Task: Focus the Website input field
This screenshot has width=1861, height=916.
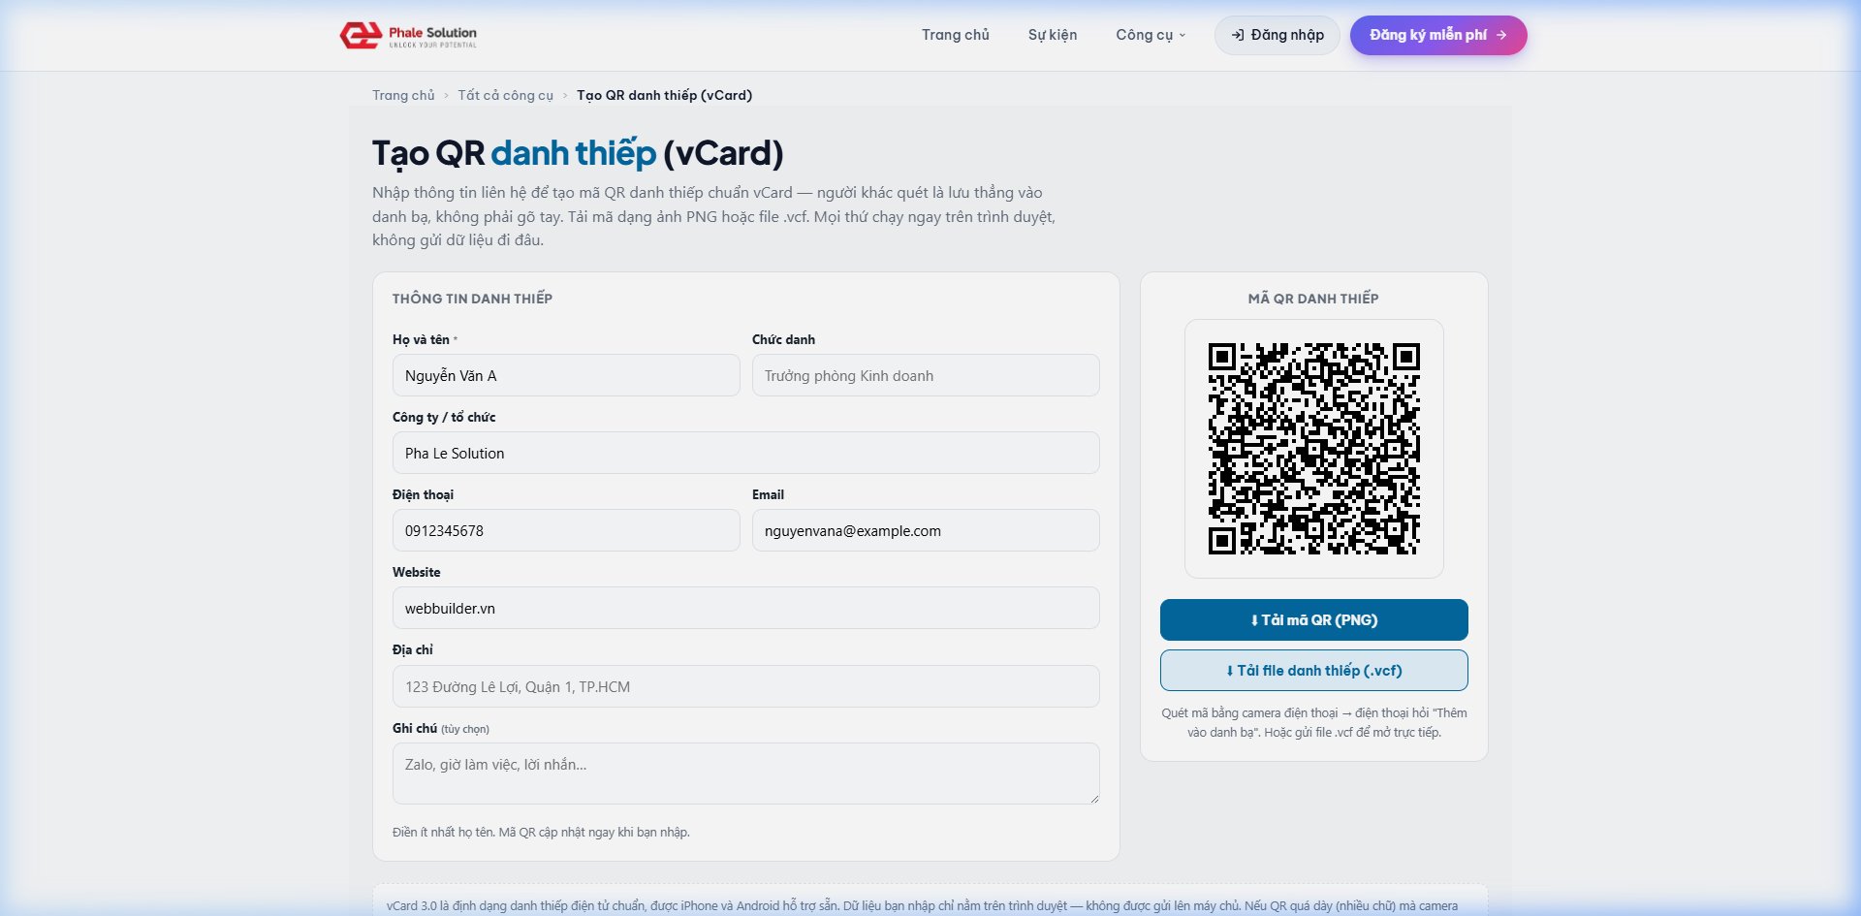Action: click(x=745, y=608)
